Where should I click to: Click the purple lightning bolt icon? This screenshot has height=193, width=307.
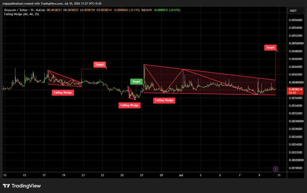(275, 169)
